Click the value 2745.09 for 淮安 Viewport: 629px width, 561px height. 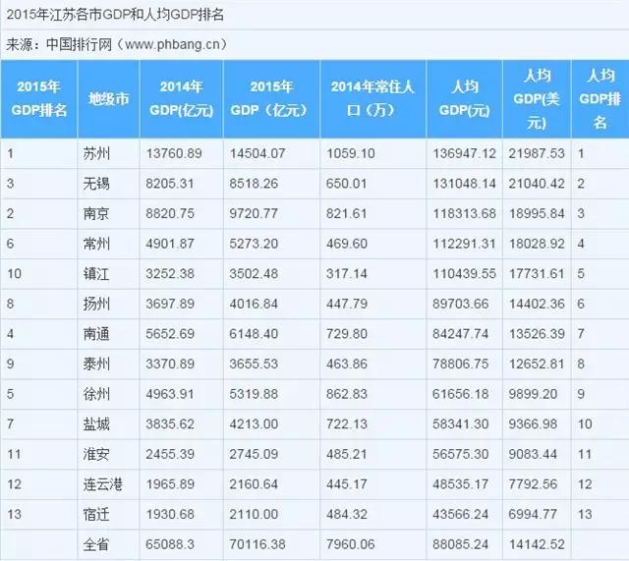click(x=254, y=454)
